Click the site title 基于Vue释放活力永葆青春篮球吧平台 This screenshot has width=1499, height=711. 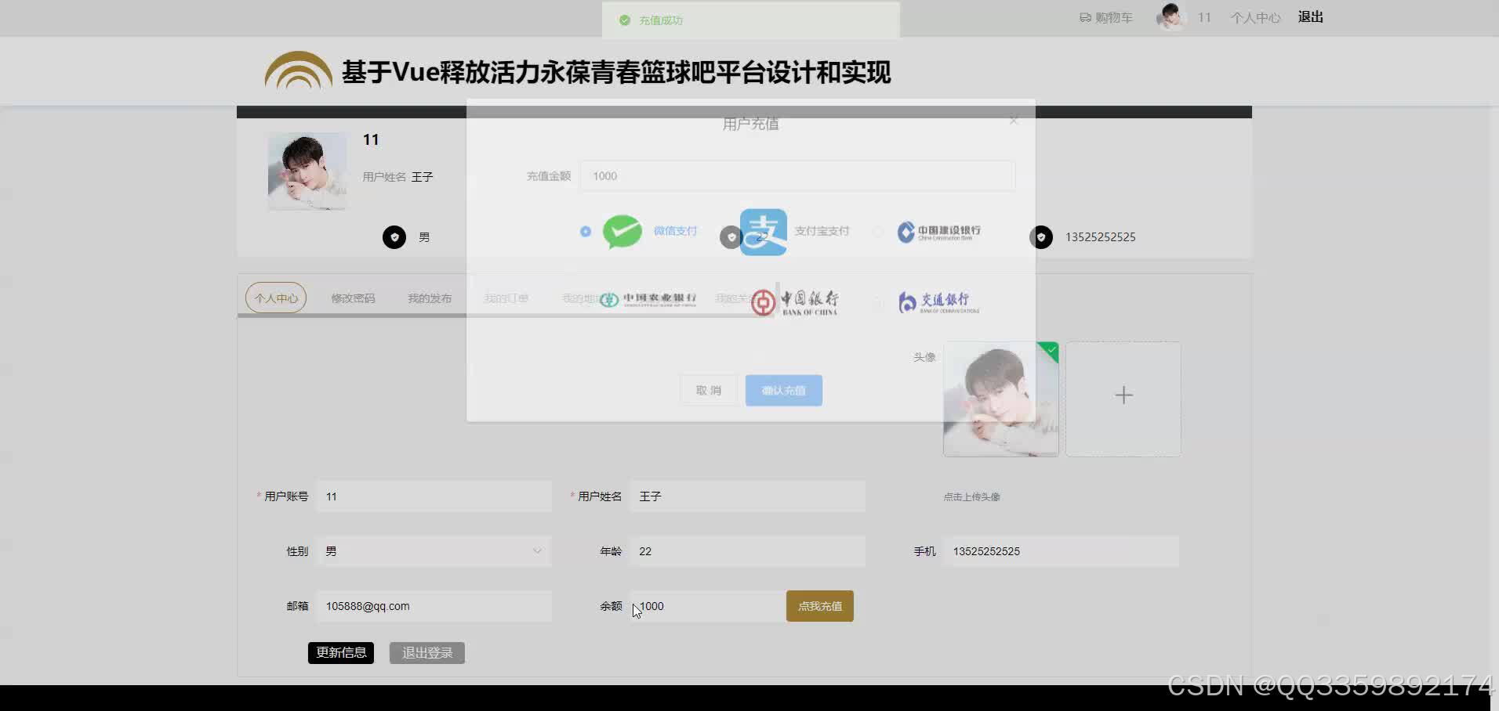[x=616, y=72]
